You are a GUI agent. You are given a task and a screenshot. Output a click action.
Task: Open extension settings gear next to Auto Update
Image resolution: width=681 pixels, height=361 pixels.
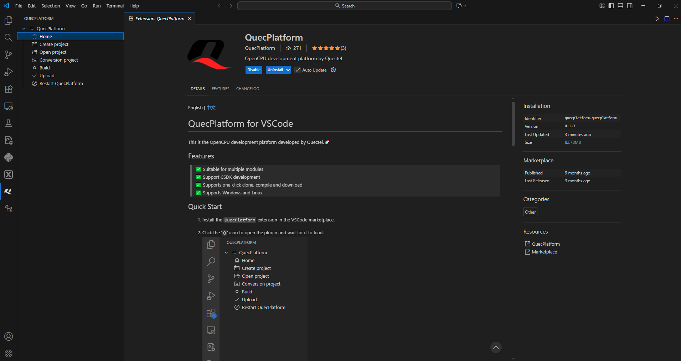[333, 70]
